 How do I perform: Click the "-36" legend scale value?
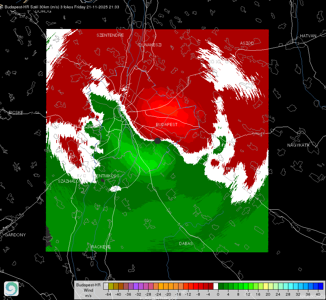click(x=128, y=294)
